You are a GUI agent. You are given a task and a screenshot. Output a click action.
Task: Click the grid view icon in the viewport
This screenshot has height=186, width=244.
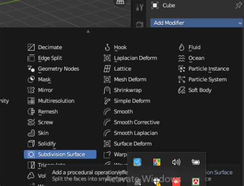tap(120, 2)
